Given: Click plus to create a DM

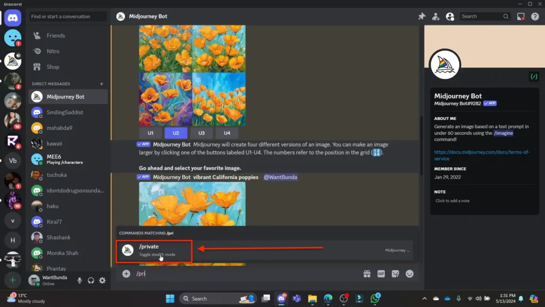Looking at the screenshot, I should tap(102, 84).
